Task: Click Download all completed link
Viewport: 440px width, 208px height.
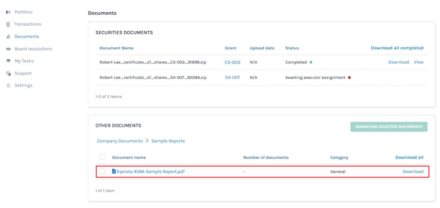Action: click(x=397, y=48)
